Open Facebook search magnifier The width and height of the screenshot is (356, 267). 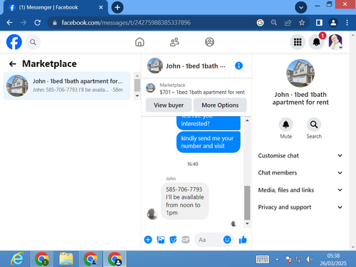coord(33,42)
